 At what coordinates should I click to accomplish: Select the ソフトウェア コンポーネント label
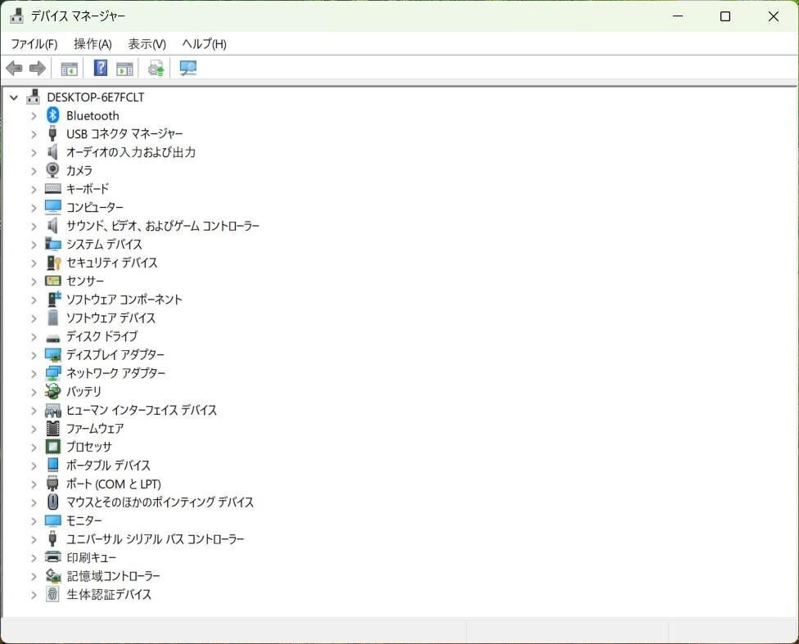click(x=124, y=299)
